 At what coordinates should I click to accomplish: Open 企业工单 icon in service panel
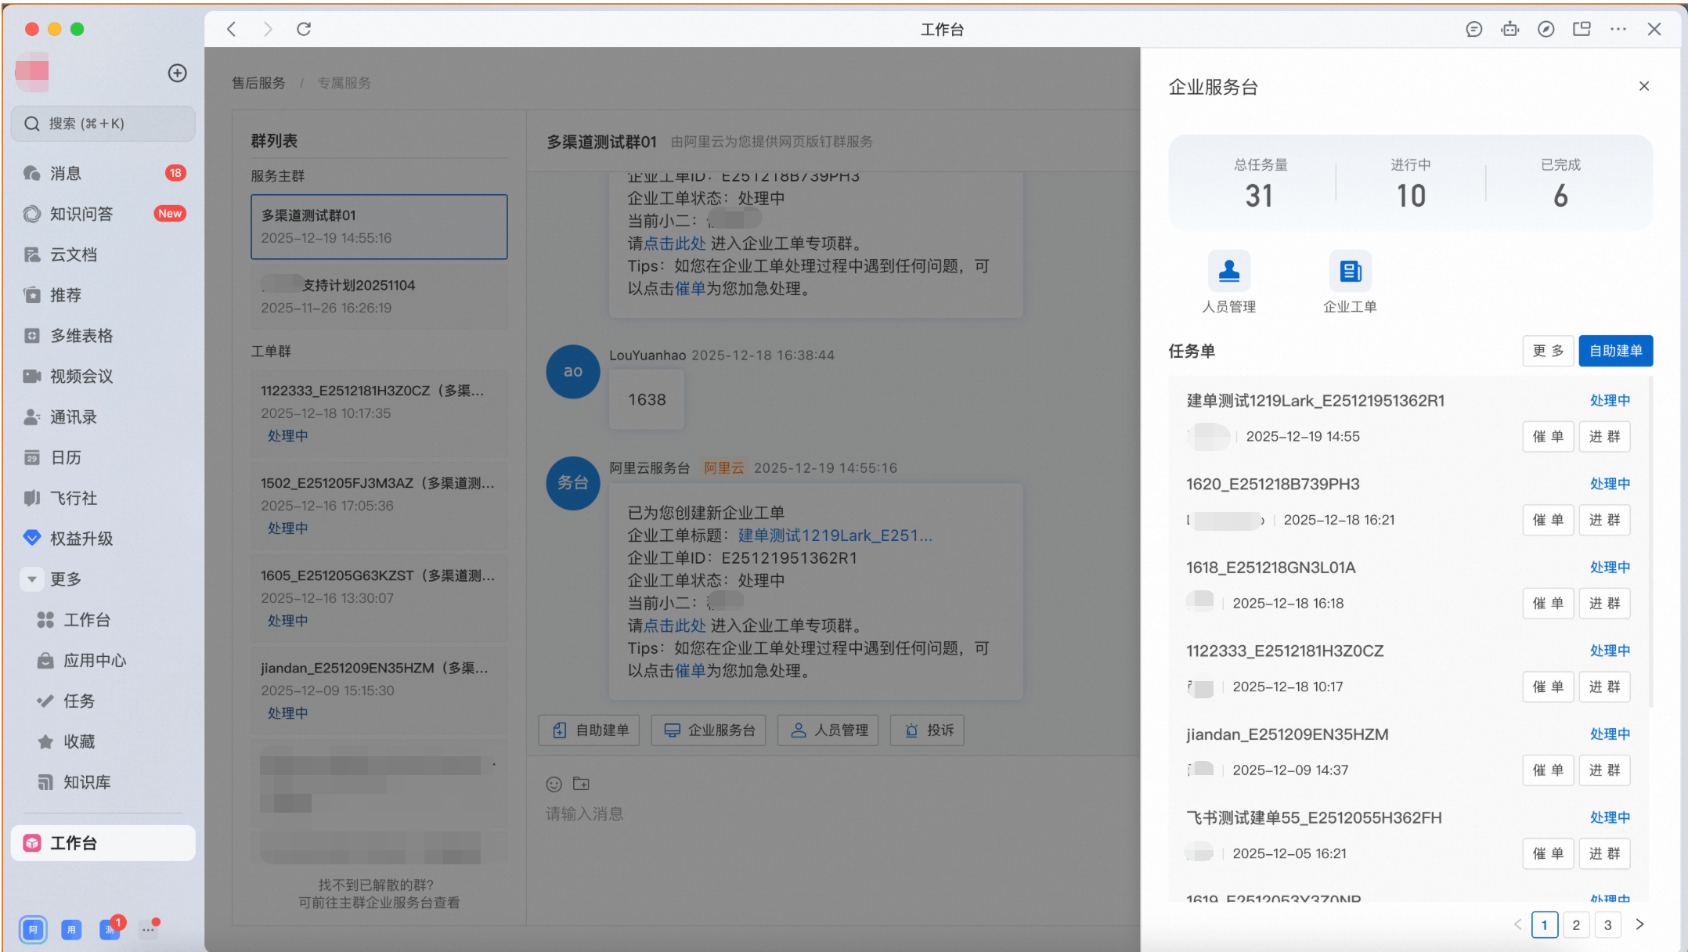click(x=1350, y=272)
